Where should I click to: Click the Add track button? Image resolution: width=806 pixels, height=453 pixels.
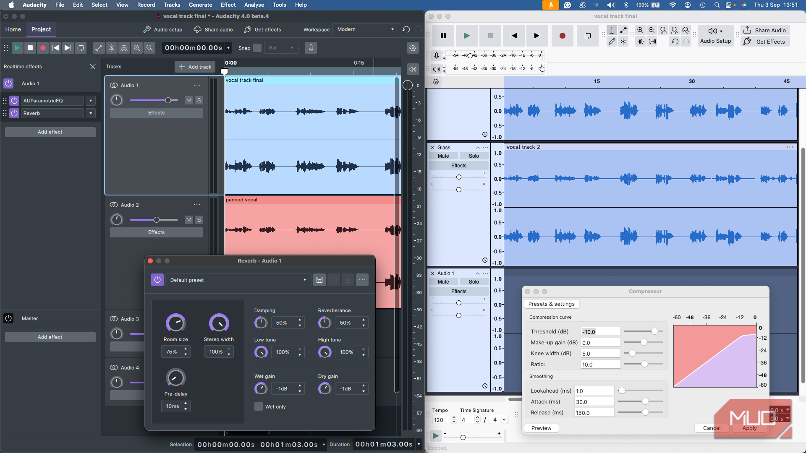(195, 67)
